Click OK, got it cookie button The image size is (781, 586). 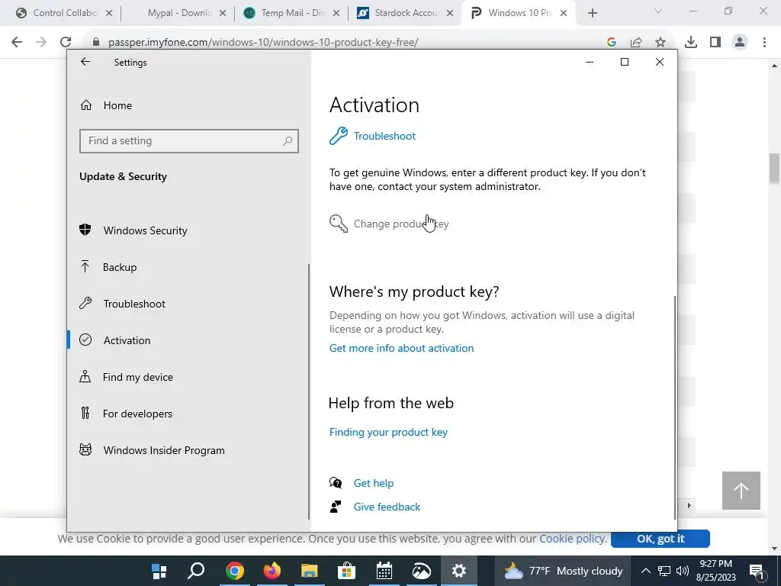[660, 539]
